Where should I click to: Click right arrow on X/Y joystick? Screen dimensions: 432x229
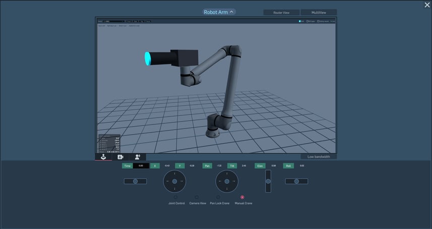click(182, 181)
